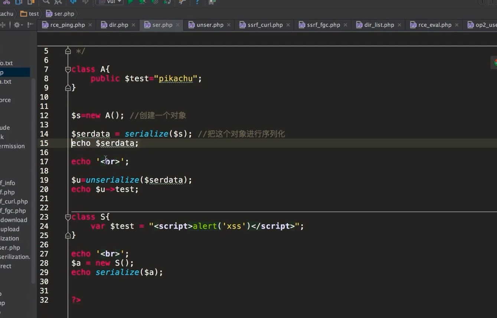Click 'echo serialize($a);' on line 29

coord(117,272)
